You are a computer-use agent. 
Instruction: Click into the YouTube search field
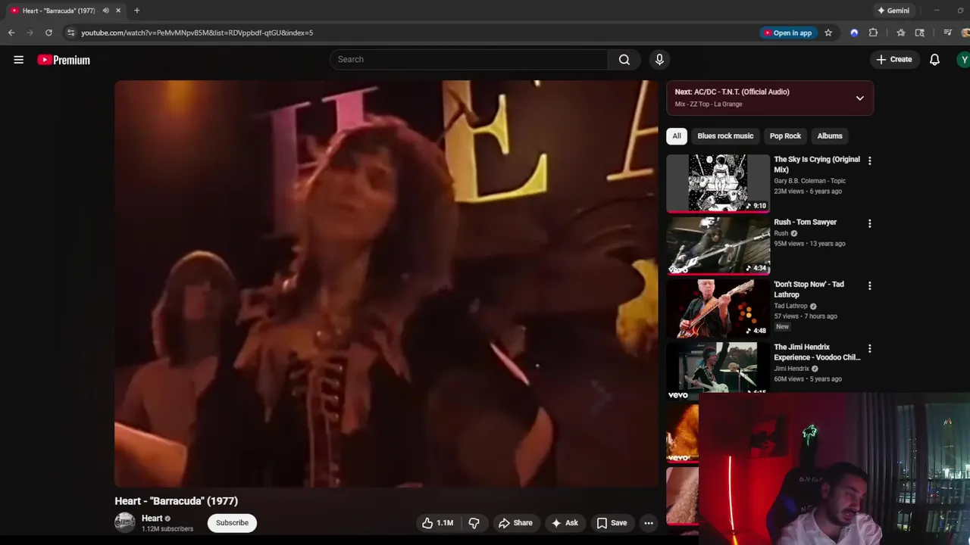pos(469,59)
